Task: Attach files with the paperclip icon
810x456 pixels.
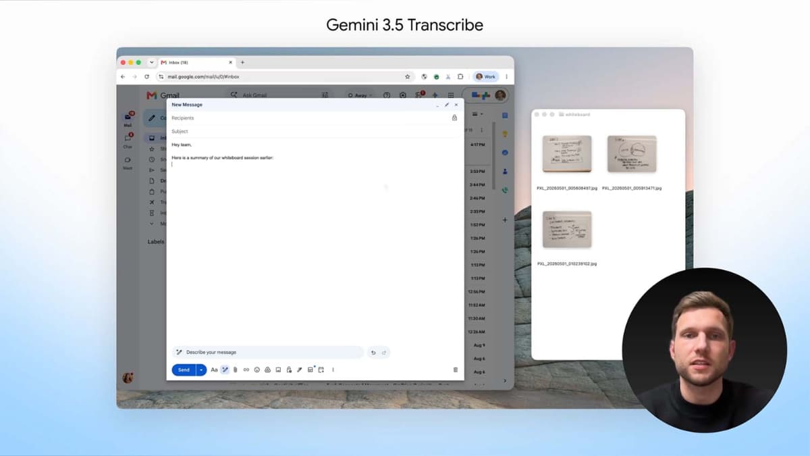Action: click(x=236, y=370)
